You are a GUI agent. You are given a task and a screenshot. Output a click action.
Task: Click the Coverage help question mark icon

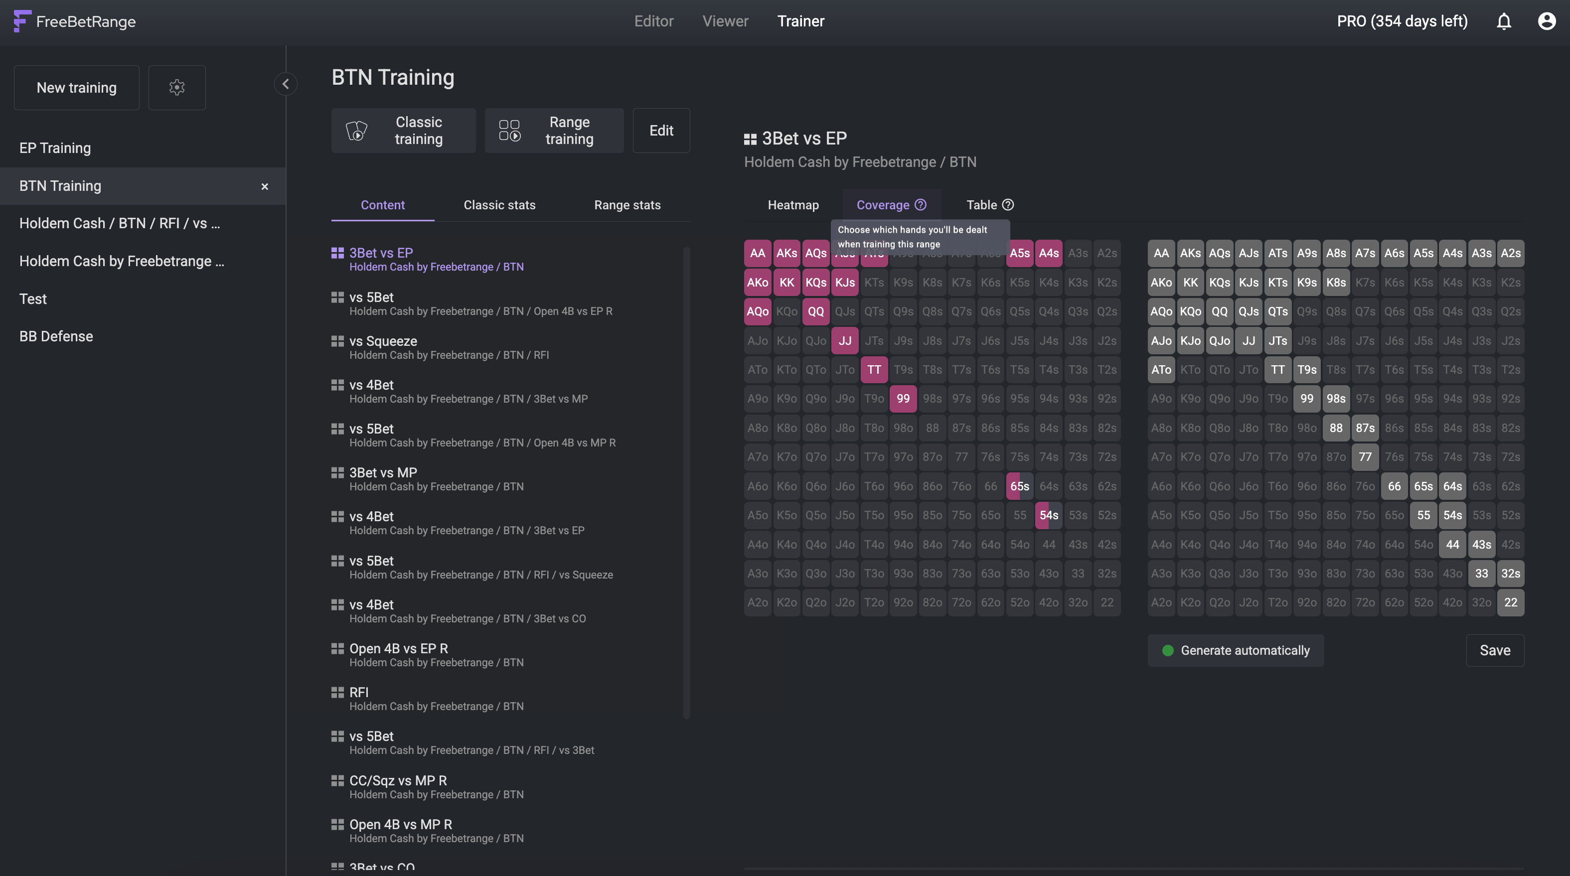click(920, 205)
